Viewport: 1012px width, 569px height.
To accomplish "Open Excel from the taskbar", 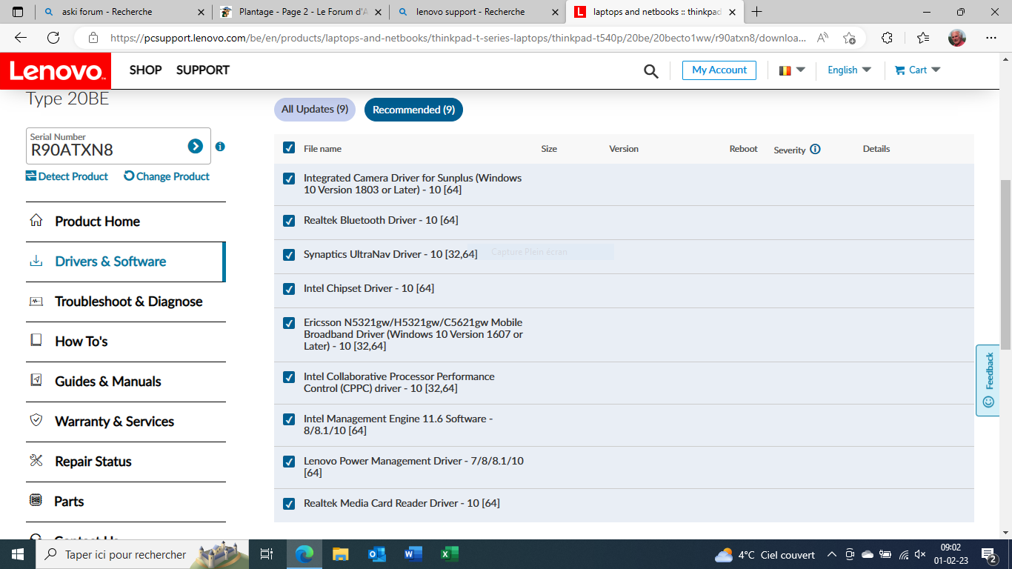I will click(449, 554).
